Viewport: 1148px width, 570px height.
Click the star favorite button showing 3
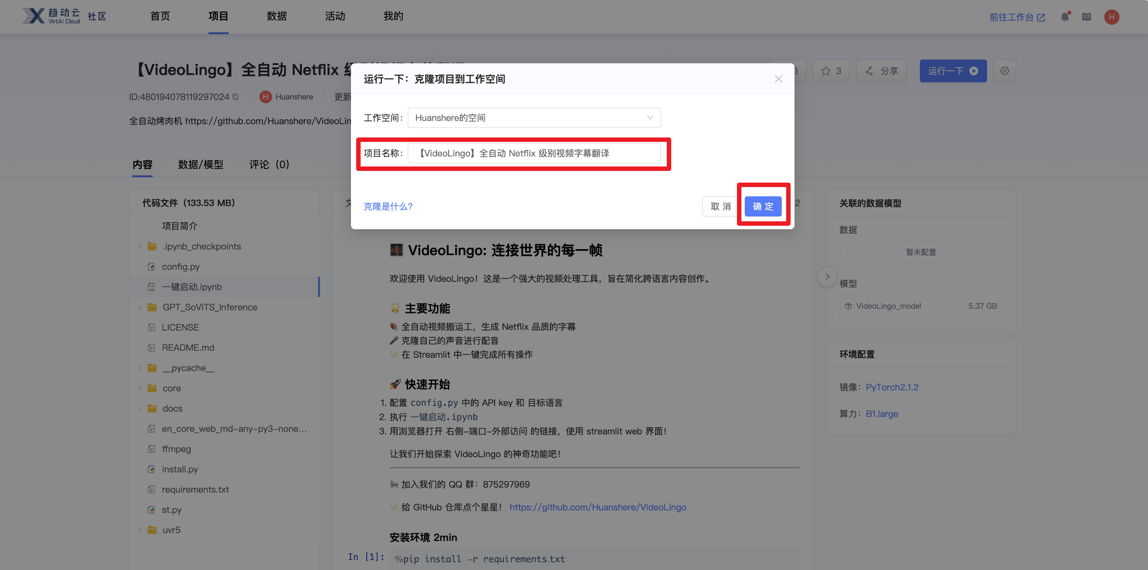click(x=831, y=71)
